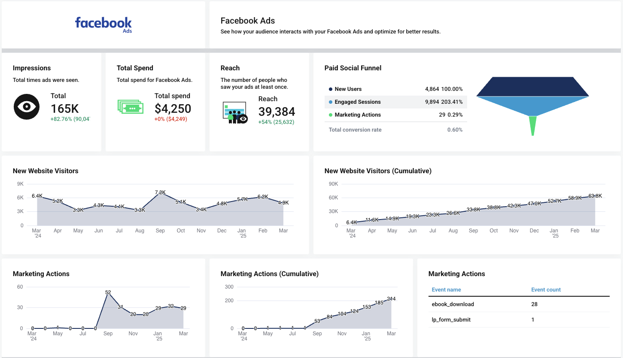Click the 5.2K April point in New Website Visitors
Screen dimensions: 623x358
[x=58, y=201]
